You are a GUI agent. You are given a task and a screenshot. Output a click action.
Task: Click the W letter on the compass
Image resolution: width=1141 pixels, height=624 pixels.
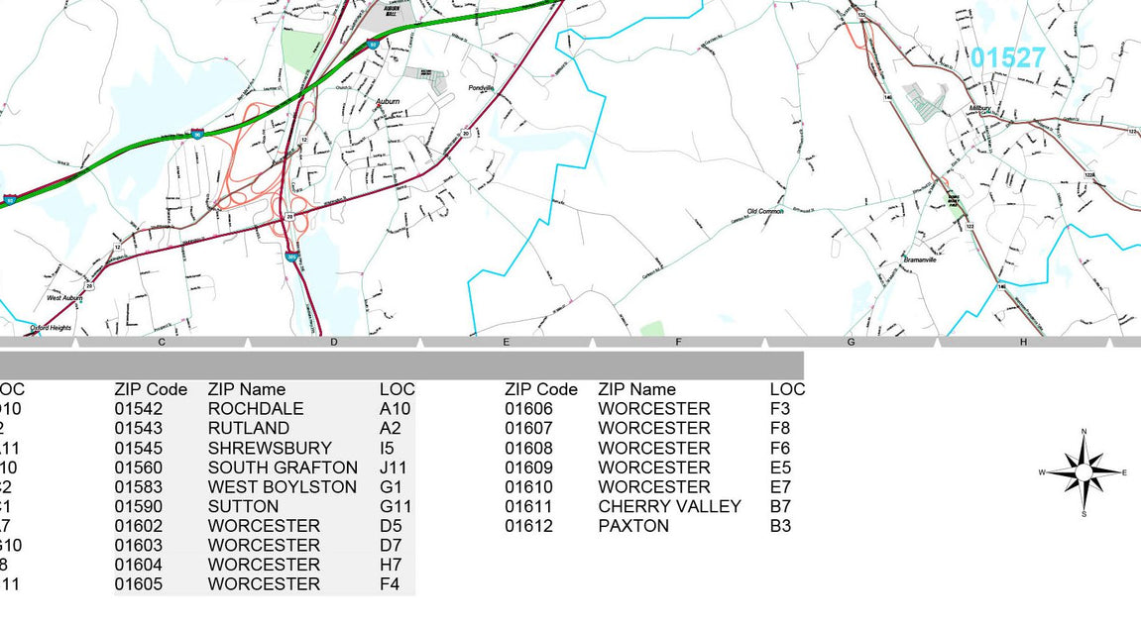pos(1042,472)
